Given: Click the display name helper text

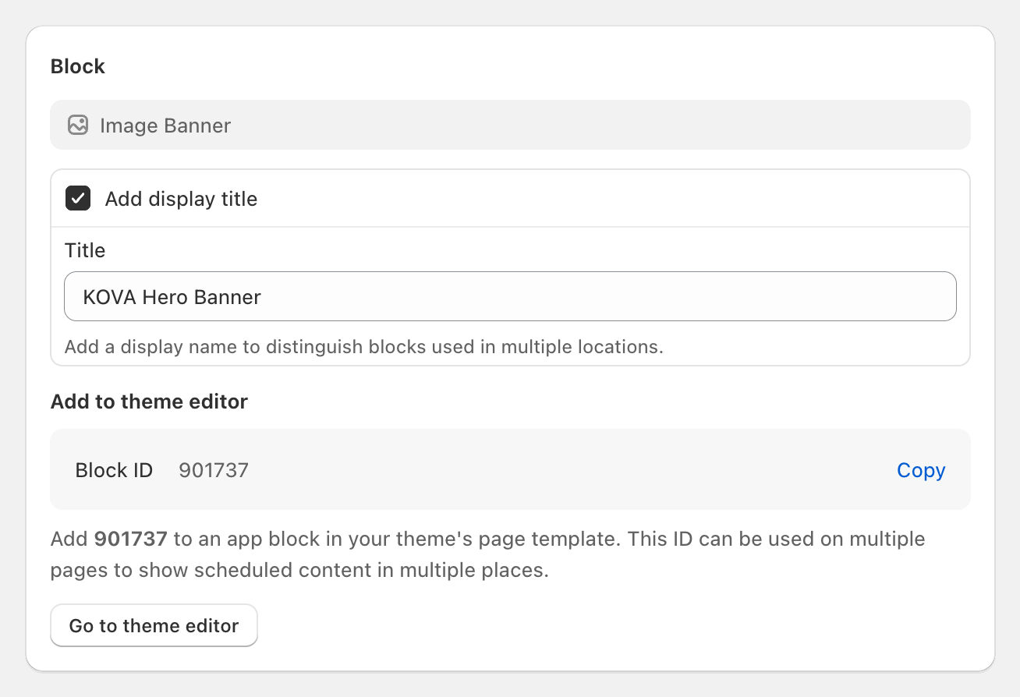Looking at the screenshot, I should tap(363, 347).
